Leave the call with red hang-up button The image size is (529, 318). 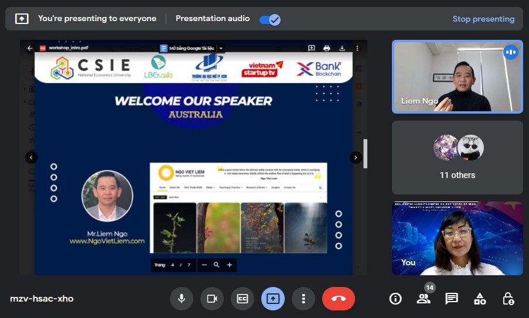click(x=339, y=299)
